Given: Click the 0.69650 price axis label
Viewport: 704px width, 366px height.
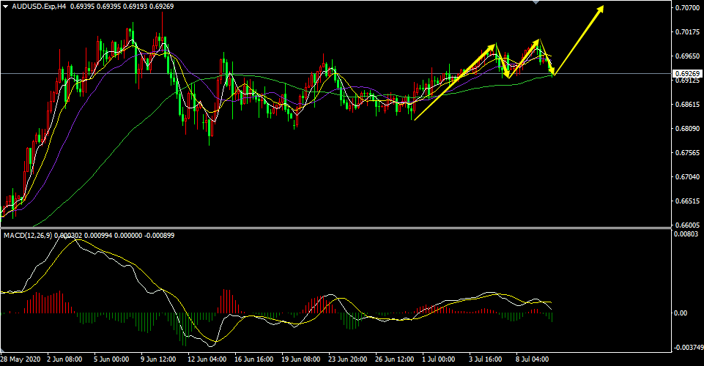Looking at the screenshot, I should [x=687, y=56].
